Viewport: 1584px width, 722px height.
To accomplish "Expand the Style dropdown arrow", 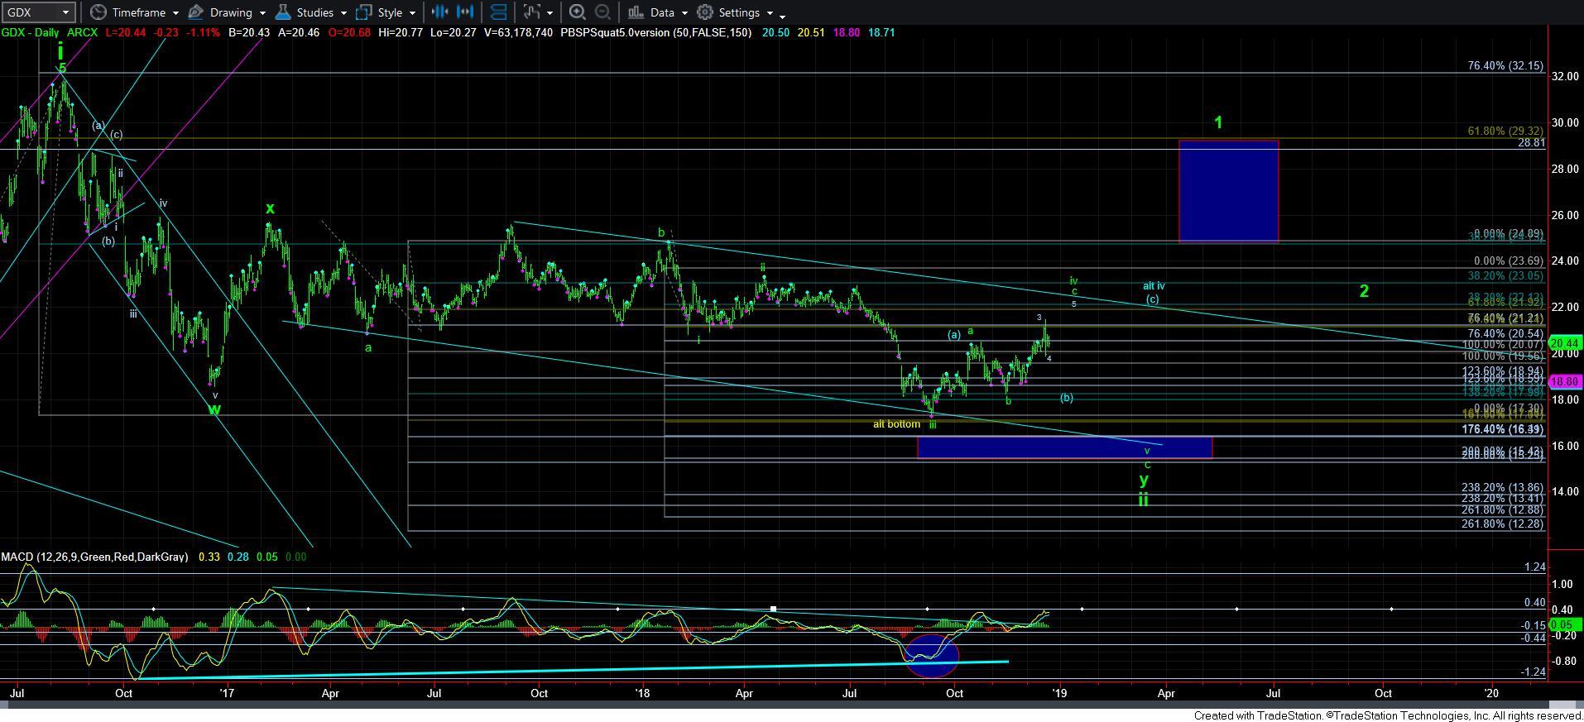I will coord(412,13).
